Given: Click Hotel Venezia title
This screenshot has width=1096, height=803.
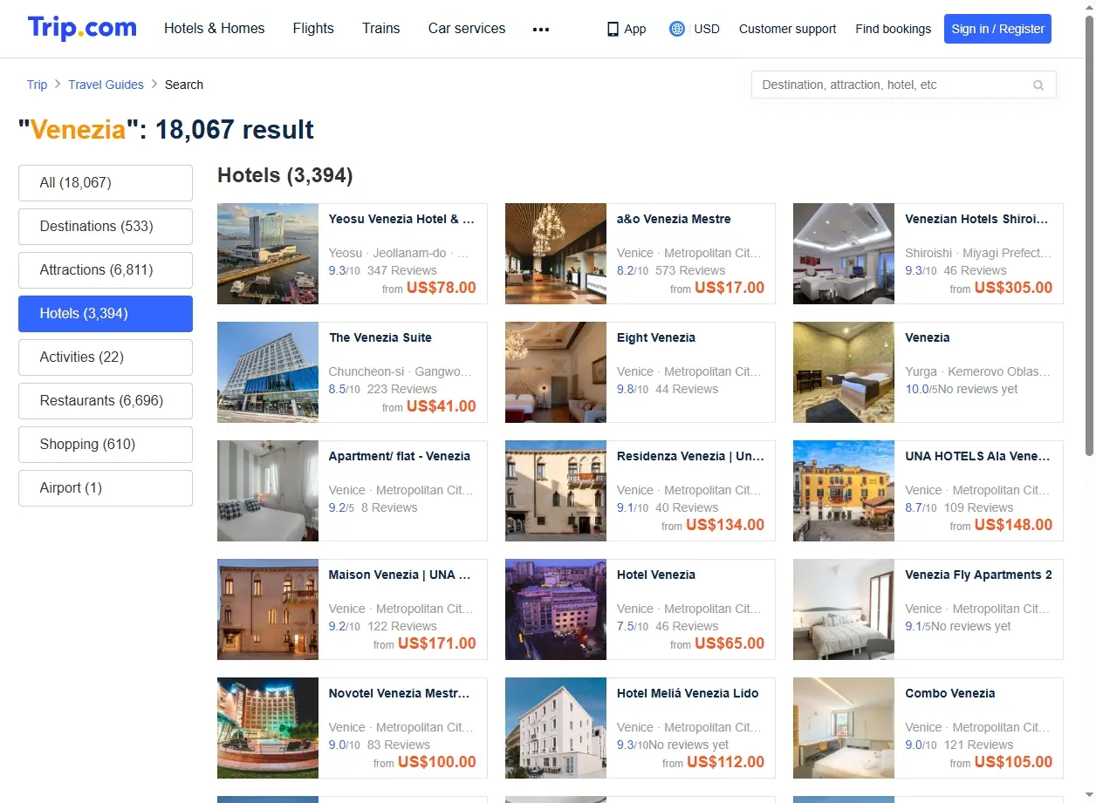Looking at the screenshot, I should [656, 575].
